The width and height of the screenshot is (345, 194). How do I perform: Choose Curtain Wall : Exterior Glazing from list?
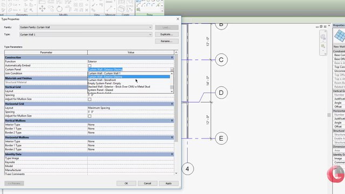click(129, 77)
